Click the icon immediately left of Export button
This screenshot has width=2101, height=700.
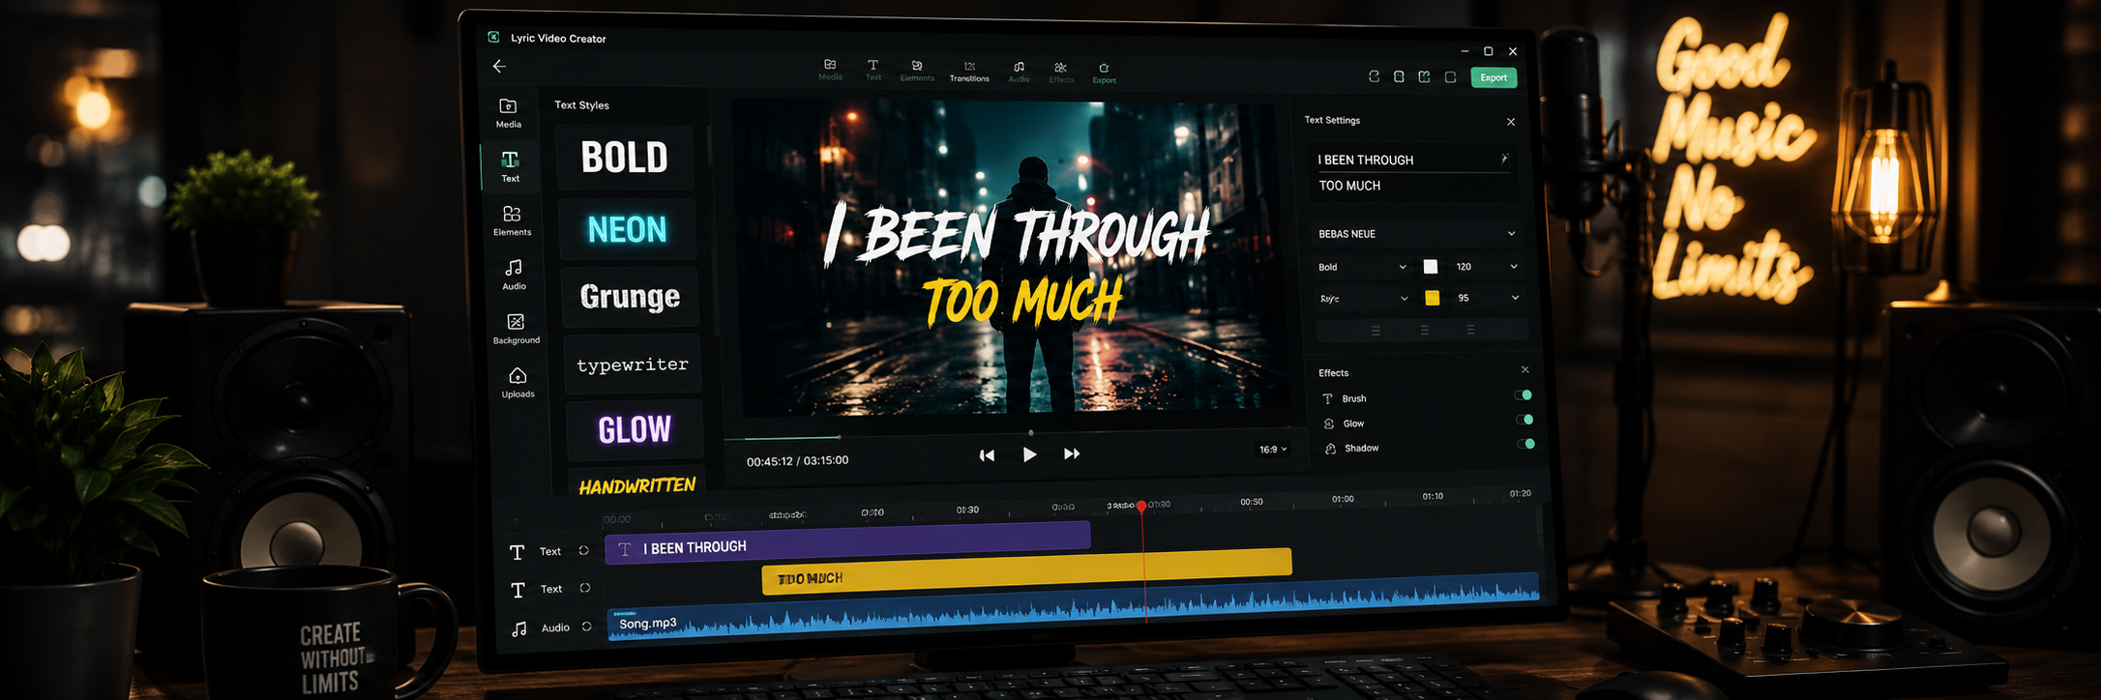[x=1450, y=77]
